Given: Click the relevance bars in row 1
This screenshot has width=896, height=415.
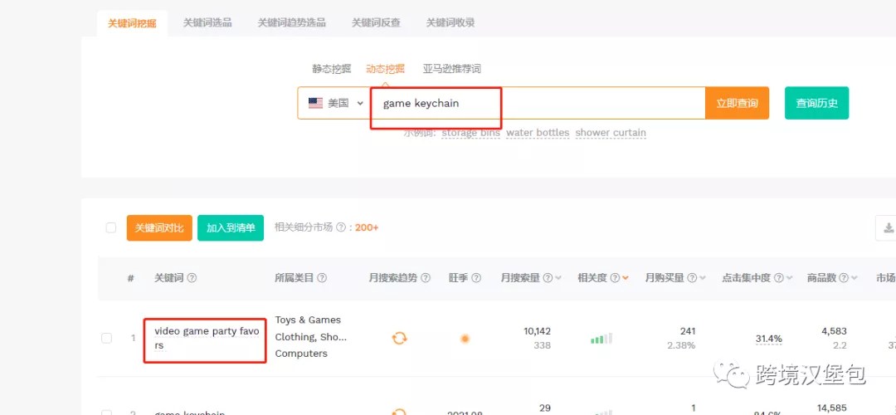Looking at the screenshot, I should 601,339.
